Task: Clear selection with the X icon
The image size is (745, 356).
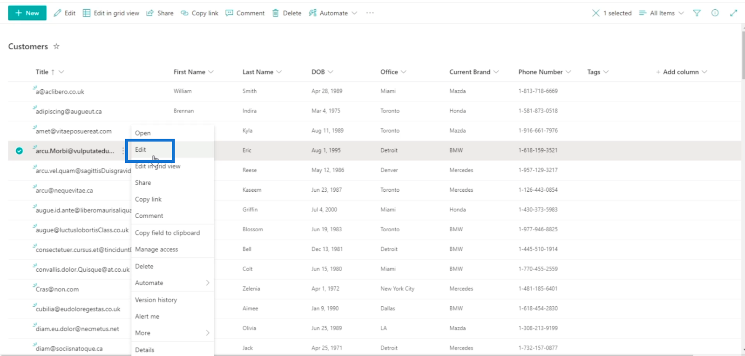Action: point(596,13)
